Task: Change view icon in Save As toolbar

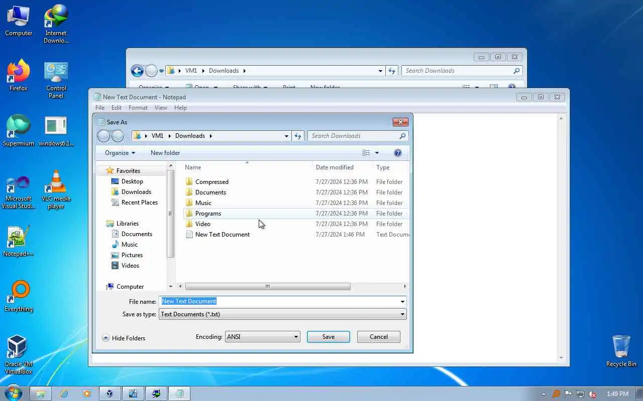Action: pos(366,153)
